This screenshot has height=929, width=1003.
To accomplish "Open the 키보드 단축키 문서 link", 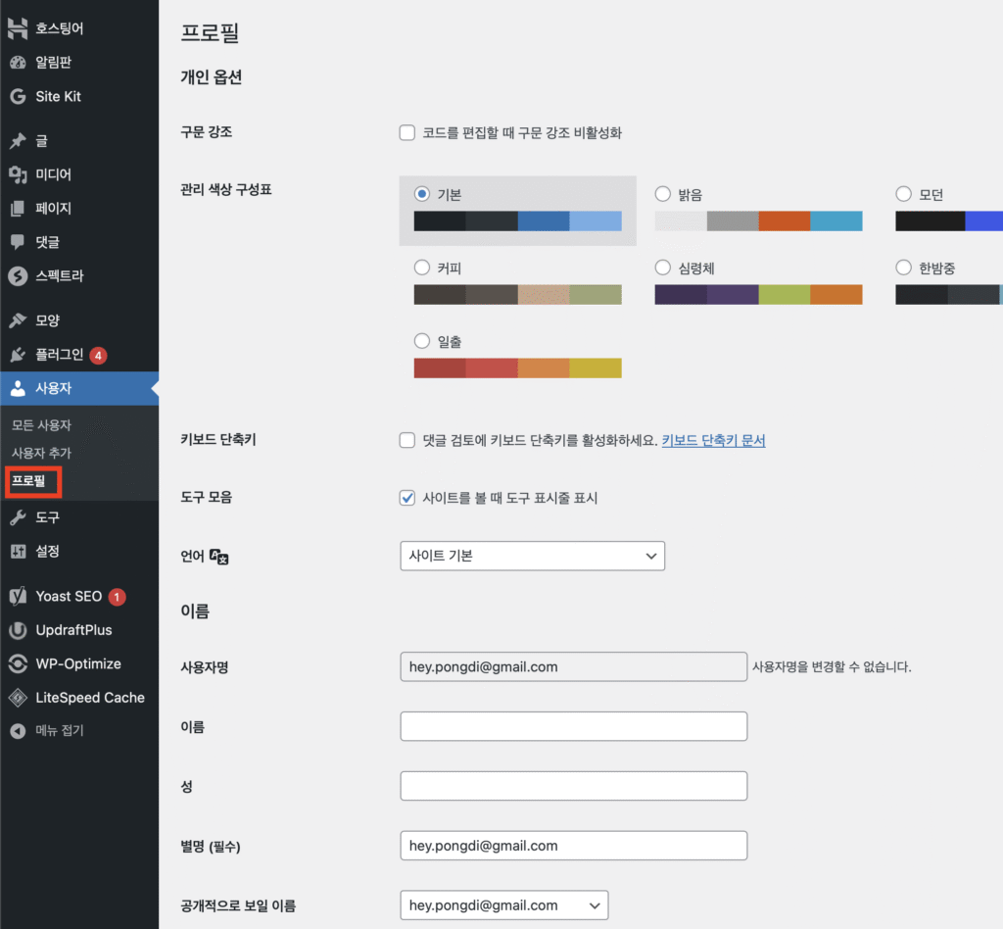I will tap(713, 441).
